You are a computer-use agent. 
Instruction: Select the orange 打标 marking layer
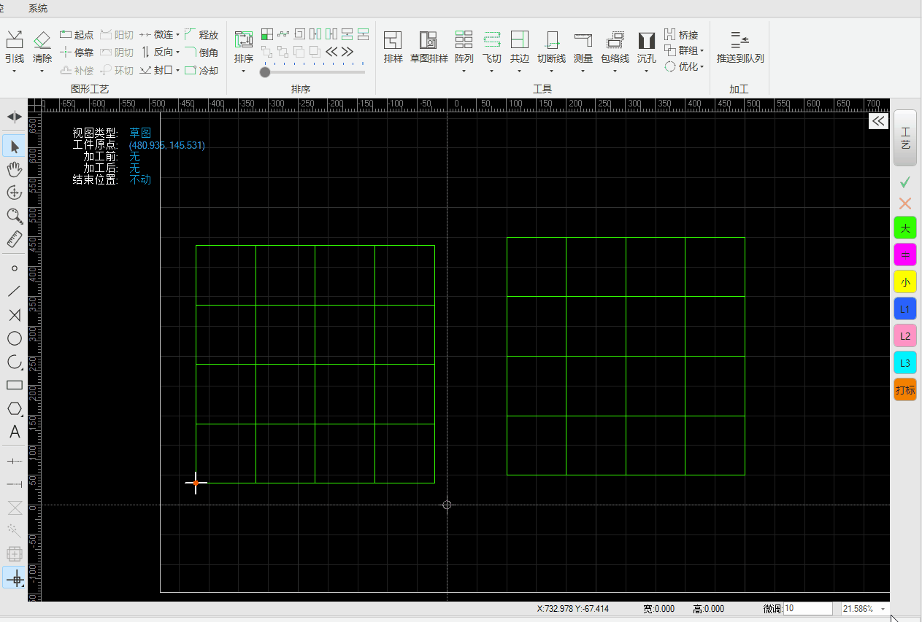point(905,389)
